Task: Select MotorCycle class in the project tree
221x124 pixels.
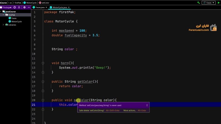Action: click(x=16, y=21)
